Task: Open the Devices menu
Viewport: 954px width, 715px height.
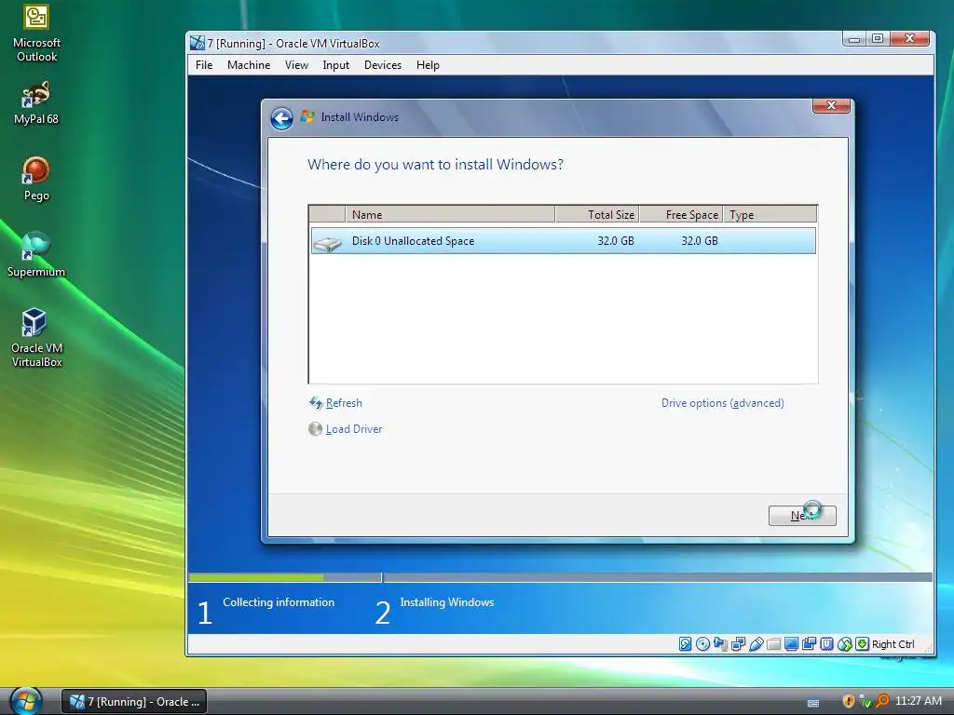Action: [x=383, y=65]
